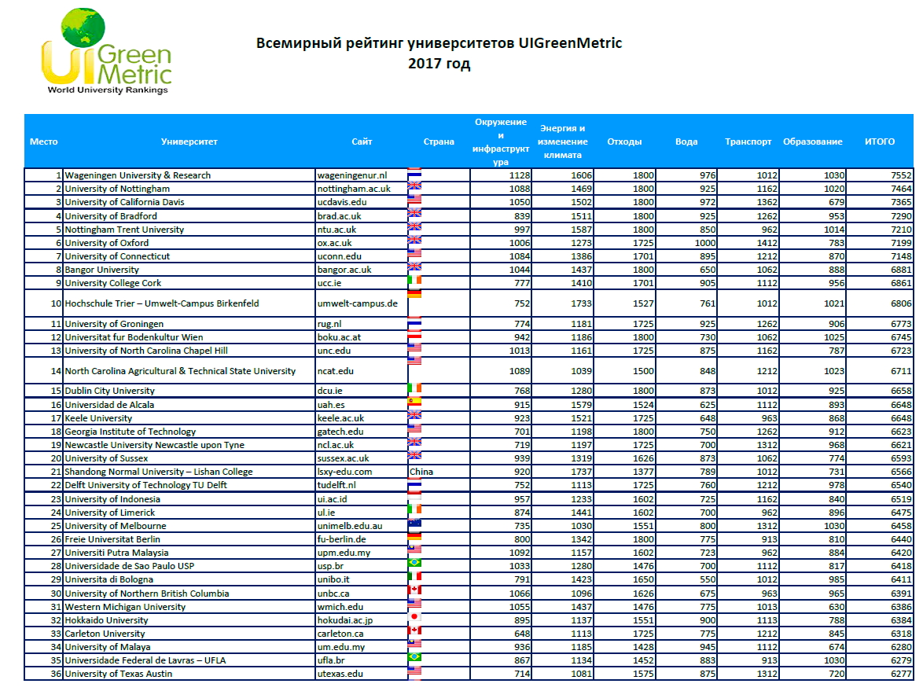Click total score 7552 cell
The width and height of the screenshot is (923, 691).
tap(880, 175)
